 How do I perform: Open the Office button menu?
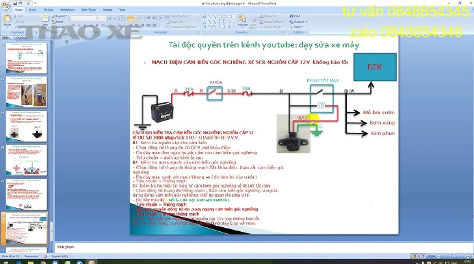(x=5, y=5)
